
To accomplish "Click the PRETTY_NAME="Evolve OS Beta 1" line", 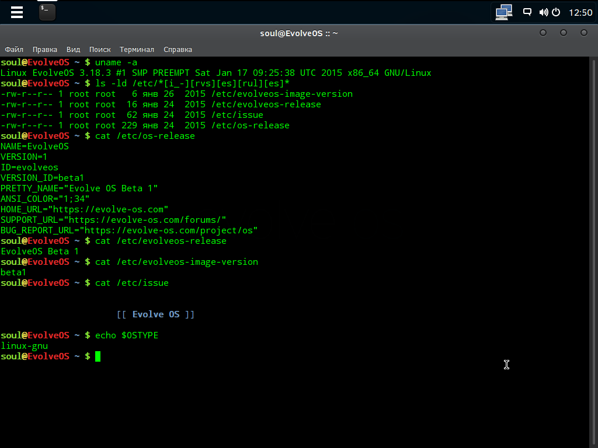I will [79, 188].
